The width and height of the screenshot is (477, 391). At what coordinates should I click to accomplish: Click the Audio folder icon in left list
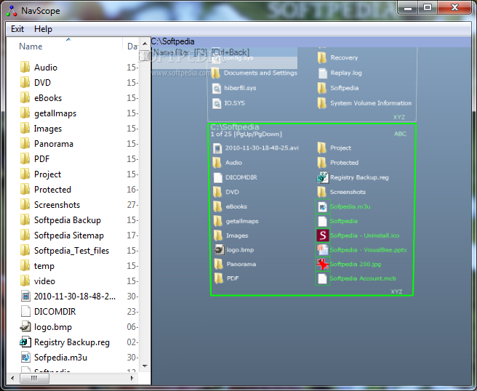tap(25, 67)
